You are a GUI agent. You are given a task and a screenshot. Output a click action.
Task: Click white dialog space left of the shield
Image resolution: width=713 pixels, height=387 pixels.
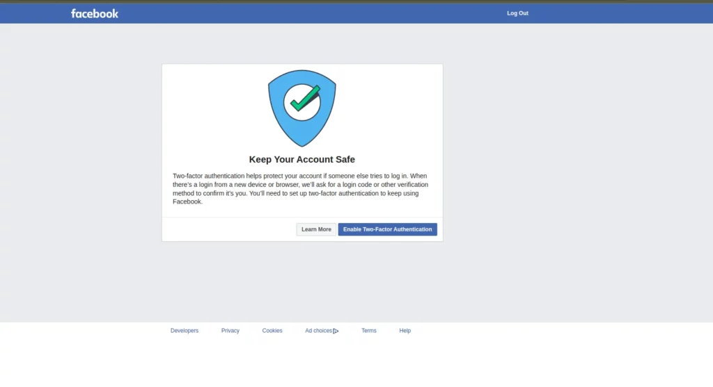click(209, 104)
